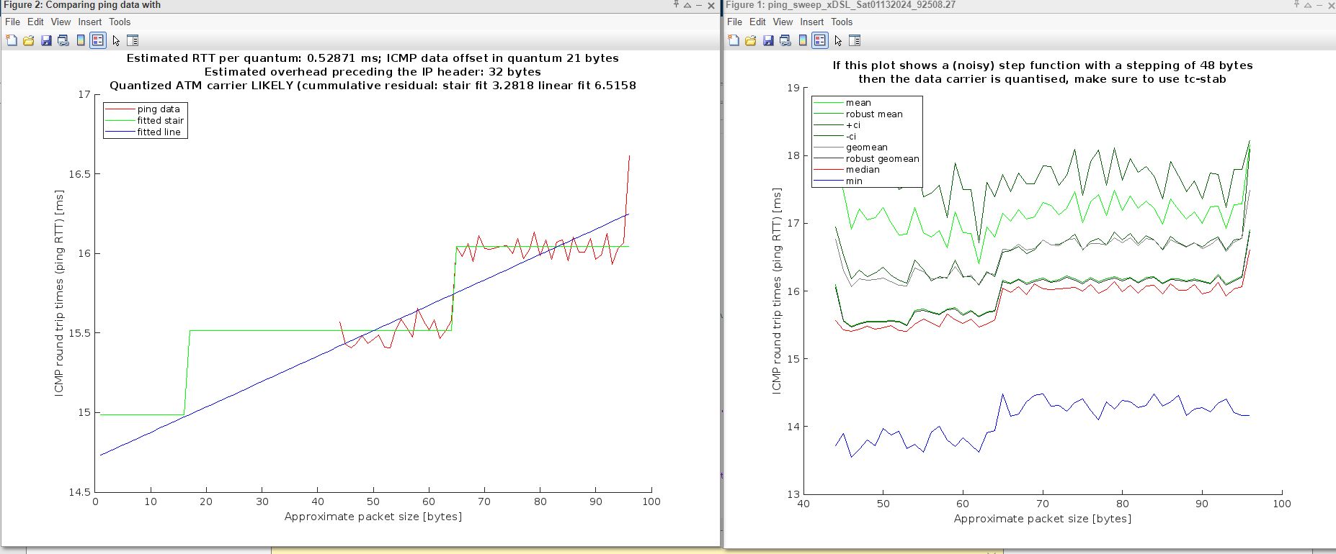Toggle Insert Legend button in Figure 1

pos(820,40)
